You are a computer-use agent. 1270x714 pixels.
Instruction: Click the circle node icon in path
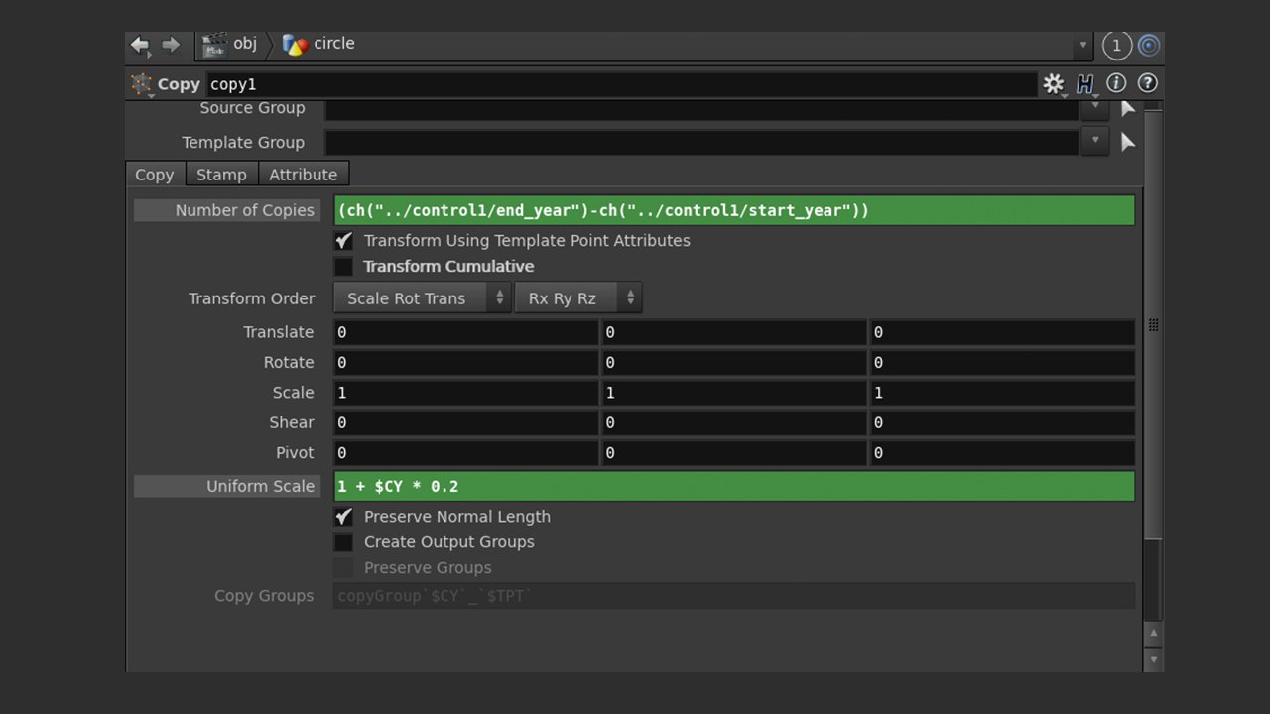pyautogui.click(x=295, y=45)
